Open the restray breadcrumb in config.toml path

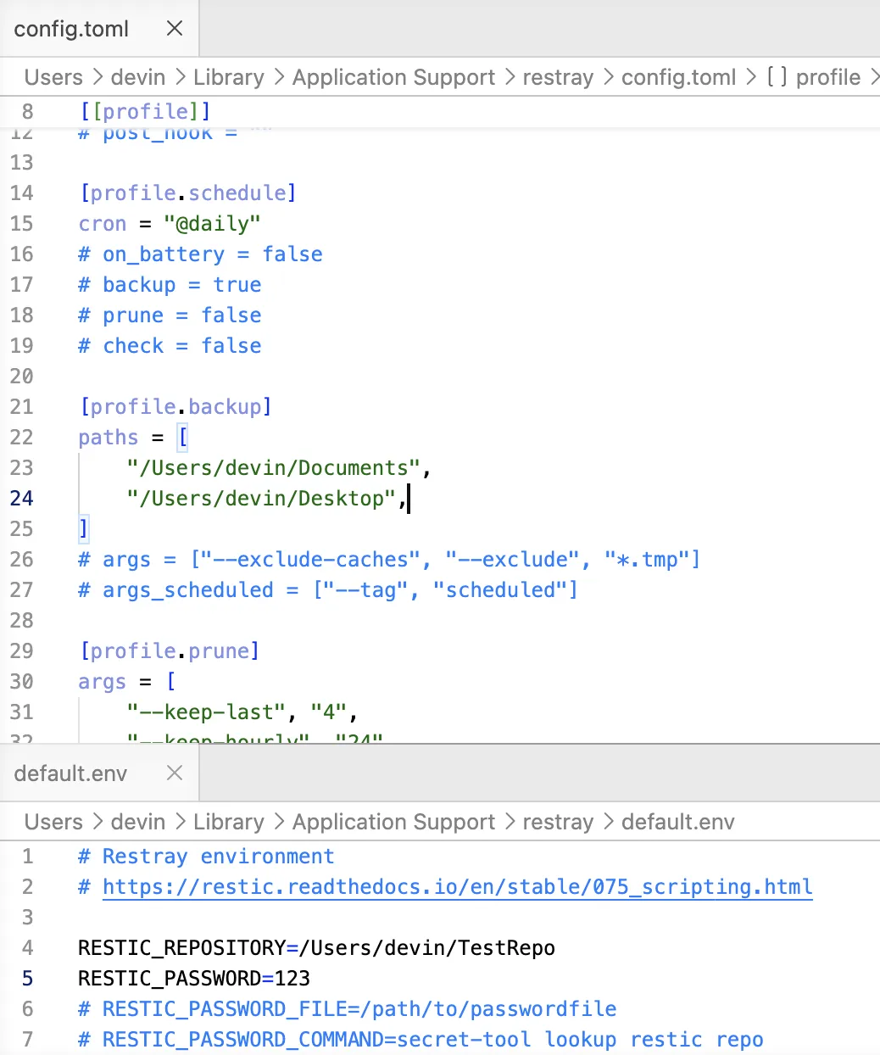558,77
